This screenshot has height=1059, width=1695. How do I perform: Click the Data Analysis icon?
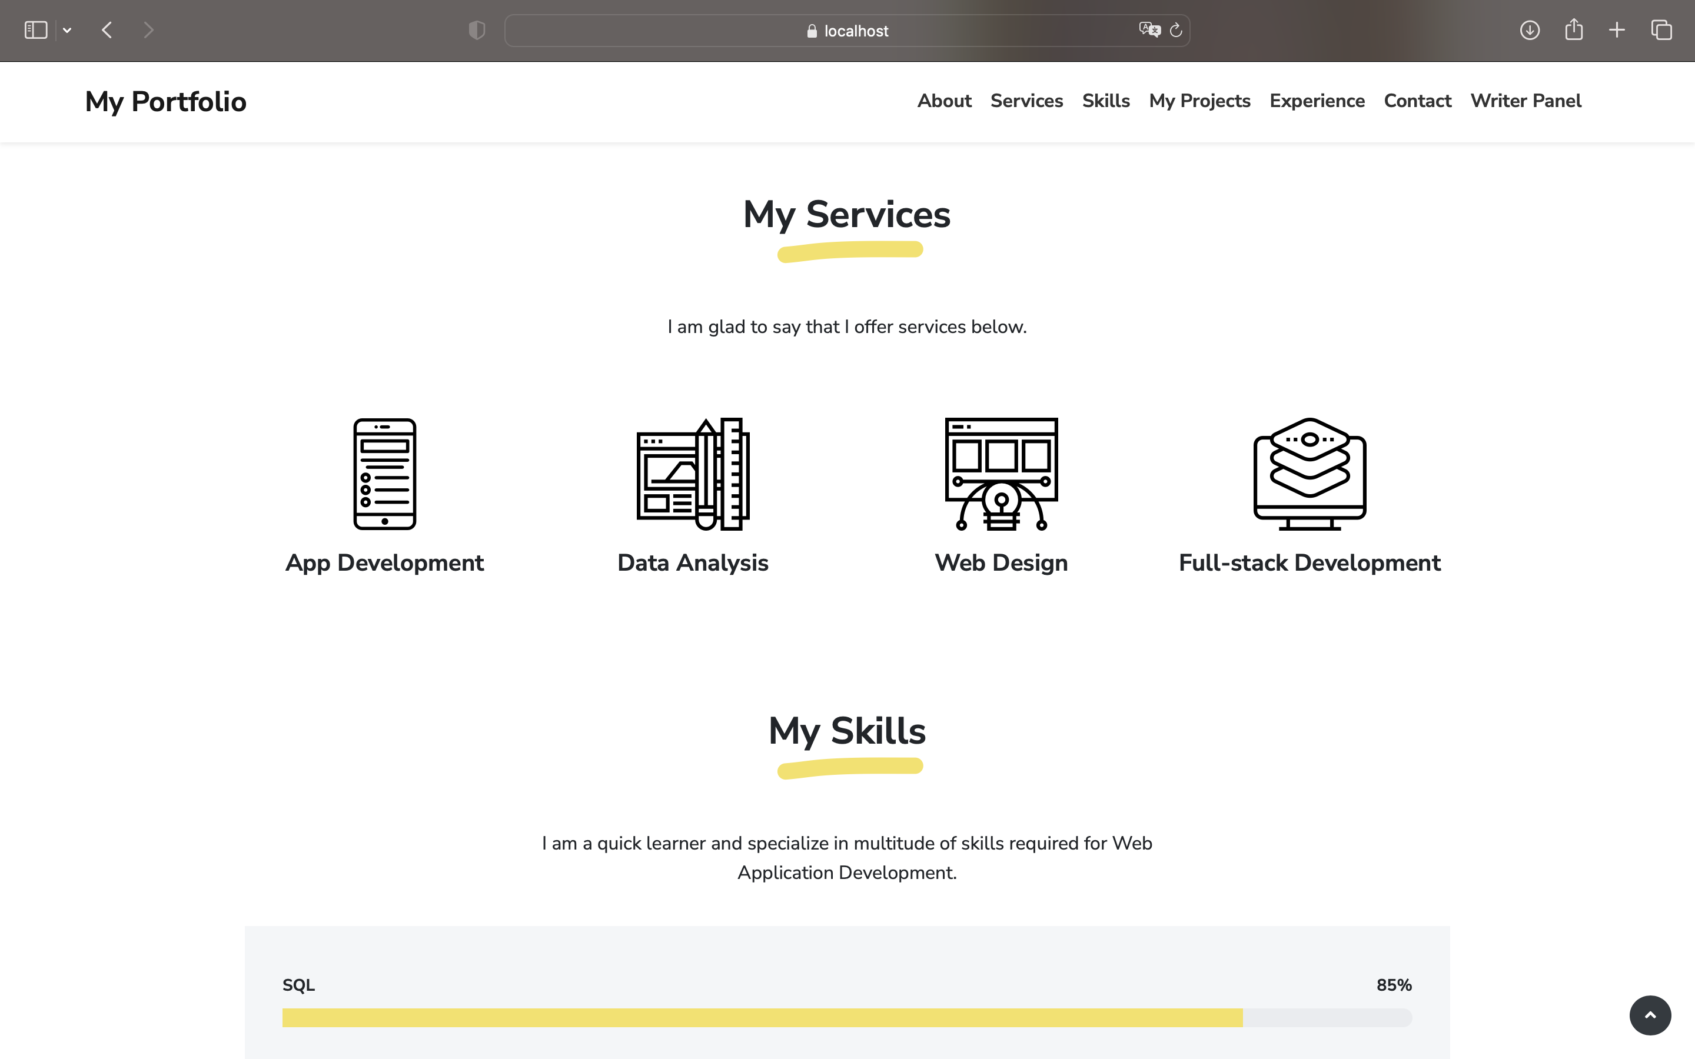click(x=693, y=474)
